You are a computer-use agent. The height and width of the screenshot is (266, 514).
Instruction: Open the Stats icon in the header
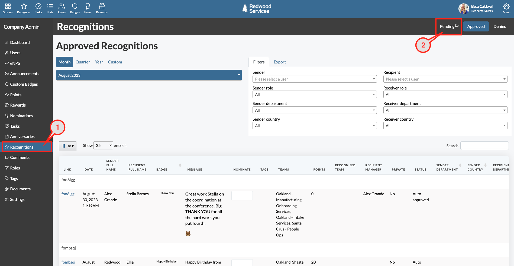pos(50,8)
